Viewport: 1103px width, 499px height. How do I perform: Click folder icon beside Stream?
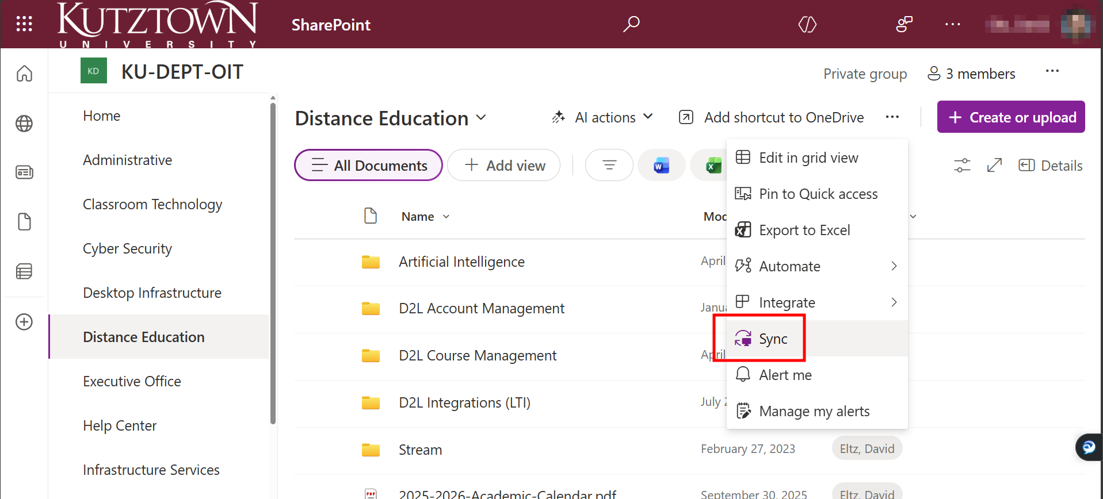371,450
